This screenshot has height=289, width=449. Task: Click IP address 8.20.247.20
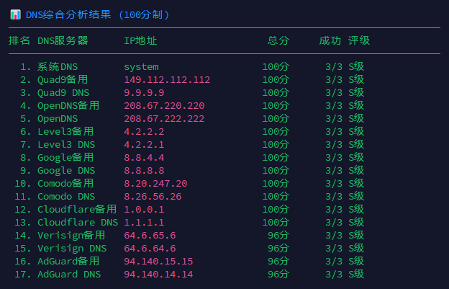[155, 184]
